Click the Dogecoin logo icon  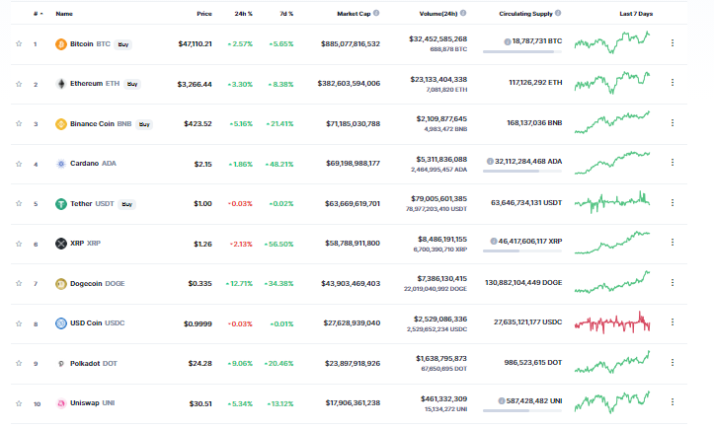[x=61, y=283]
